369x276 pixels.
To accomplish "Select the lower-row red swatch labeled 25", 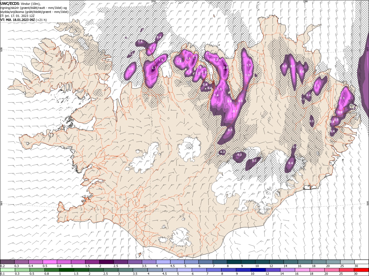I will (346, 270).
